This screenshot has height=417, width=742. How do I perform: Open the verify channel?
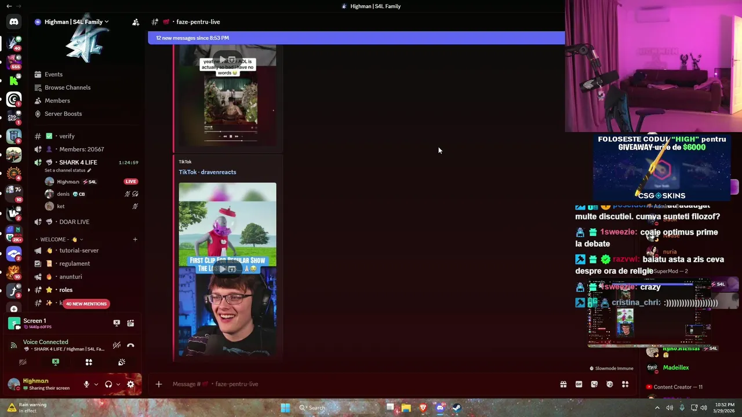coord(86,136)
